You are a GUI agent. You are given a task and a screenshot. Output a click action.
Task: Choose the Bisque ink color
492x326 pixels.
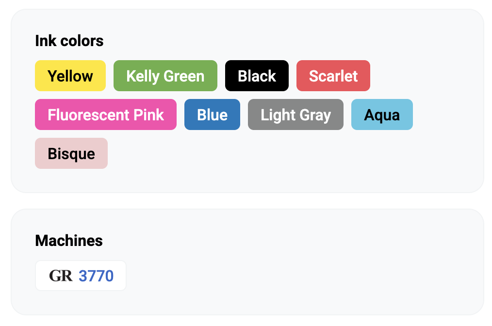pyautogui.click(x=71, y=153)
